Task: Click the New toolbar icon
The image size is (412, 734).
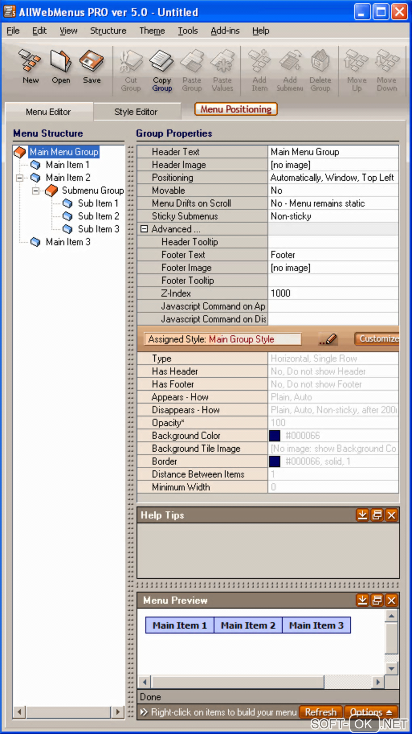Action: click(30, 66)
